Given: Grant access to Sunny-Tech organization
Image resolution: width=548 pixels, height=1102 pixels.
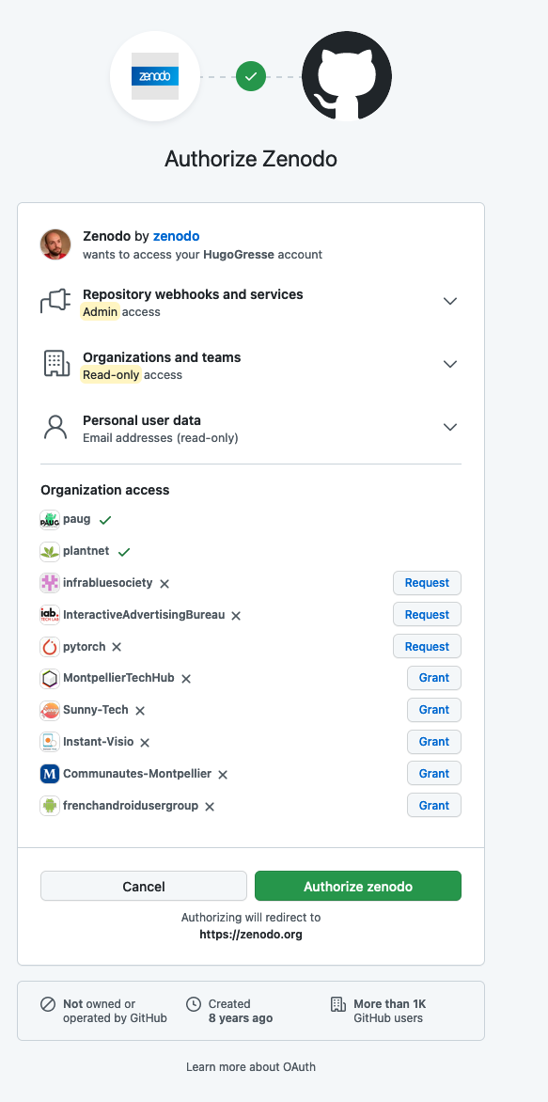Looking at the screenshot, I should pos(433,710).
